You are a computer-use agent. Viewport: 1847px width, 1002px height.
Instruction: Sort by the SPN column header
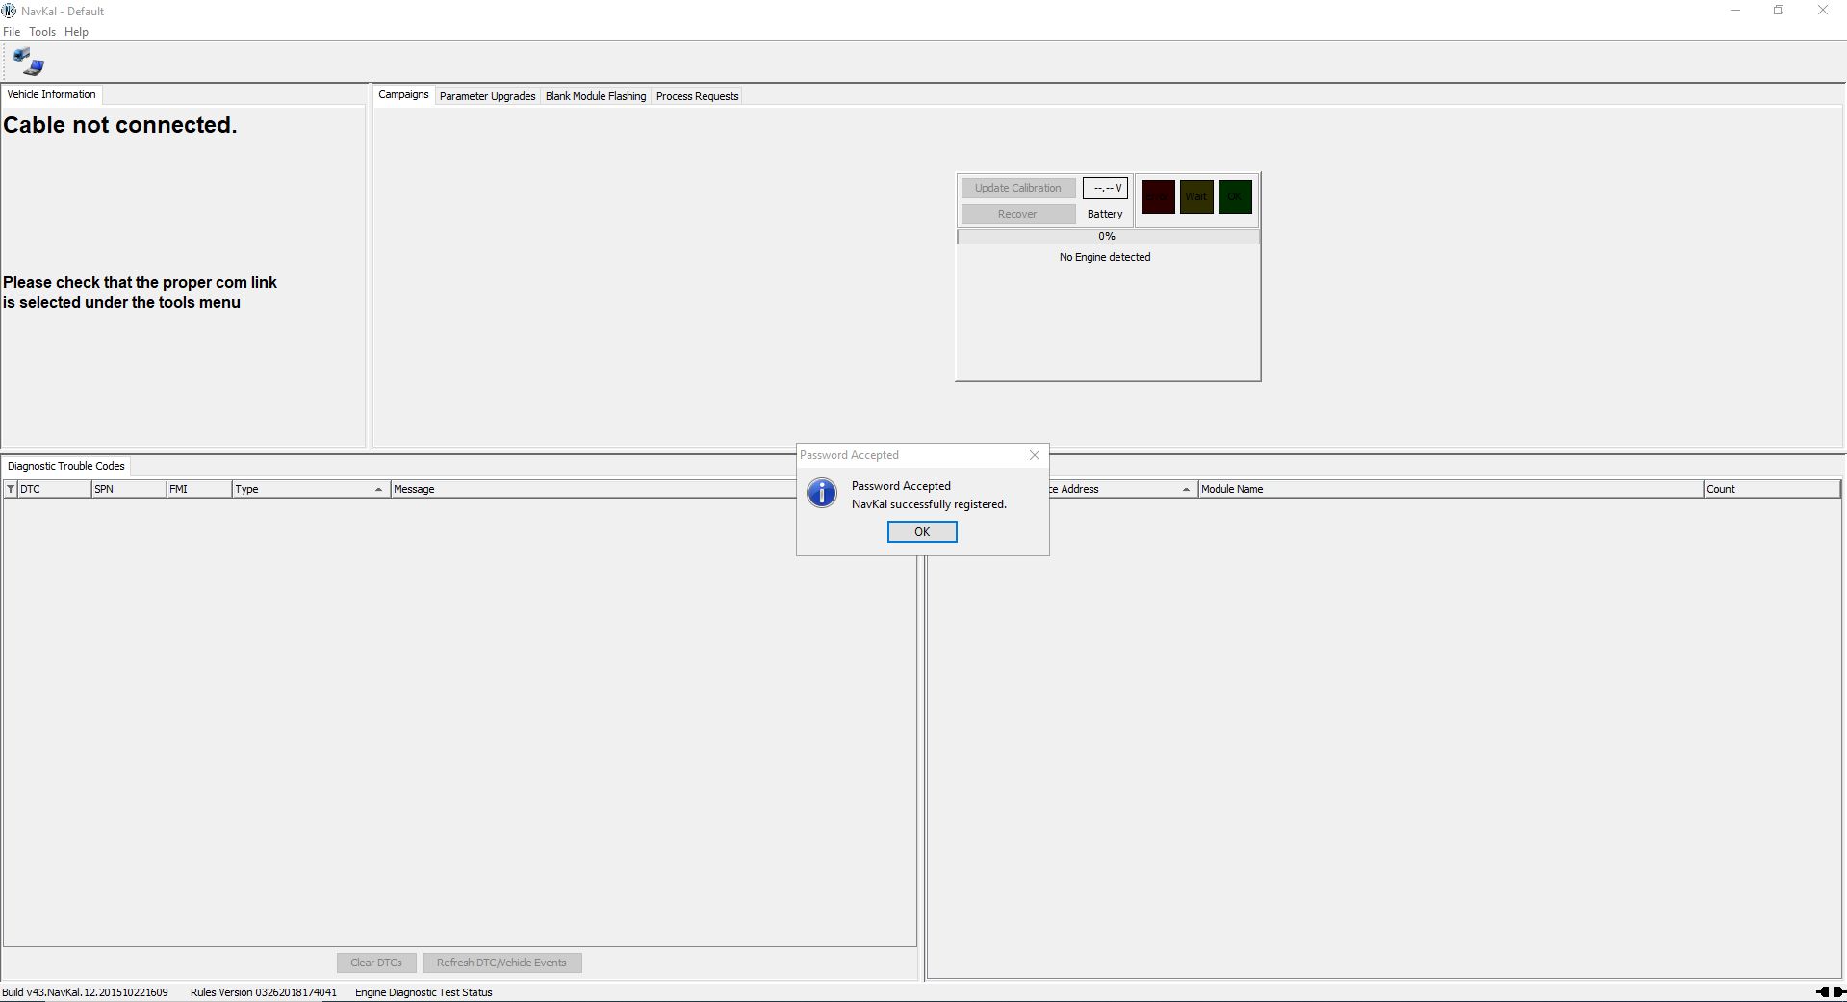(129, 489)
